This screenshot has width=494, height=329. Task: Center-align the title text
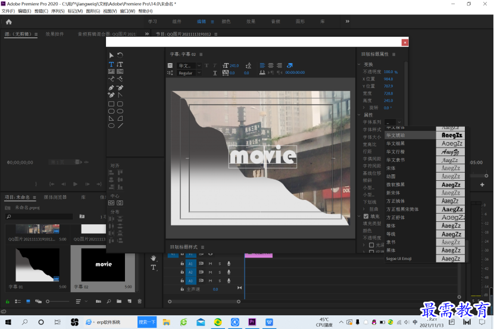tap(271, 65)
